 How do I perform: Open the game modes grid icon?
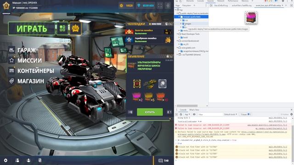62,28
